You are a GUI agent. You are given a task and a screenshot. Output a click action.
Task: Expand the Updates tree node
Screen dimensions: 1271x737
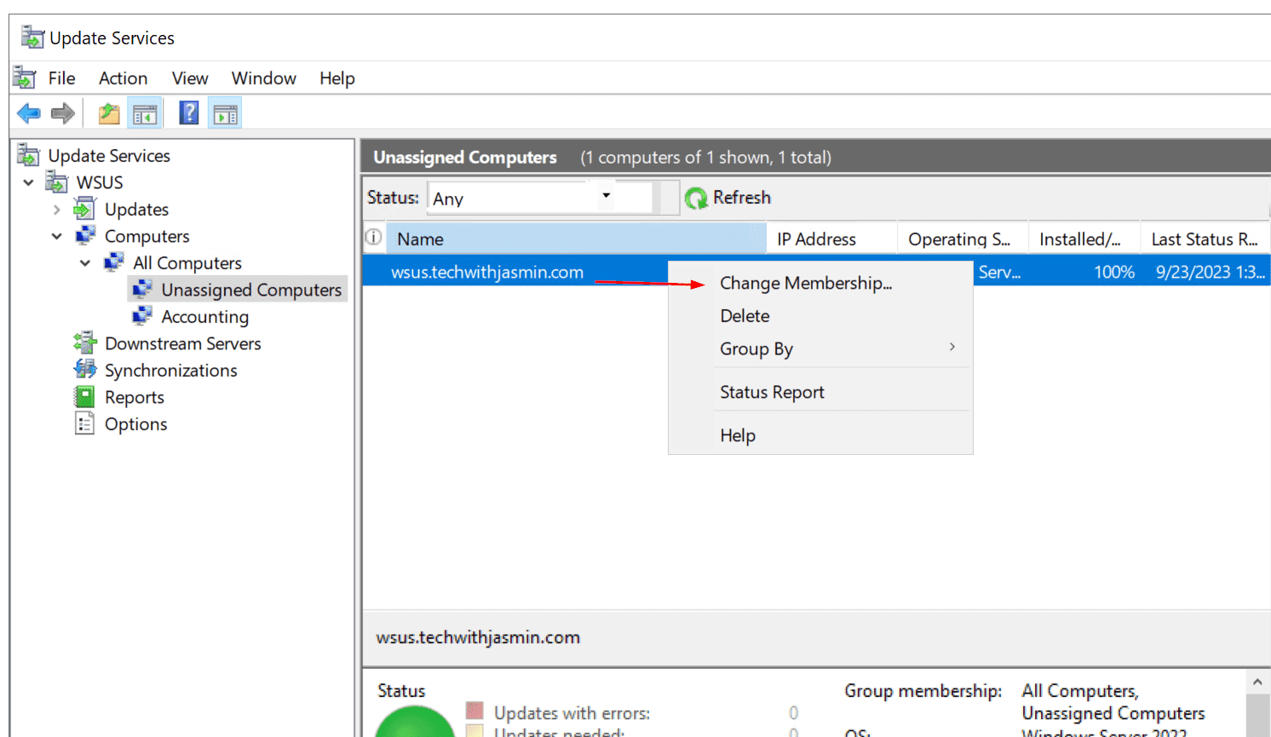coord(57,209)
